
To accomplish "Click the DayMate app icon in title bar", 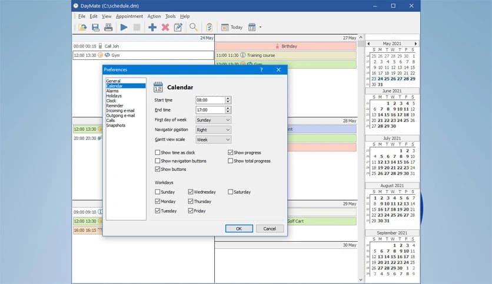I will [75, 6].
